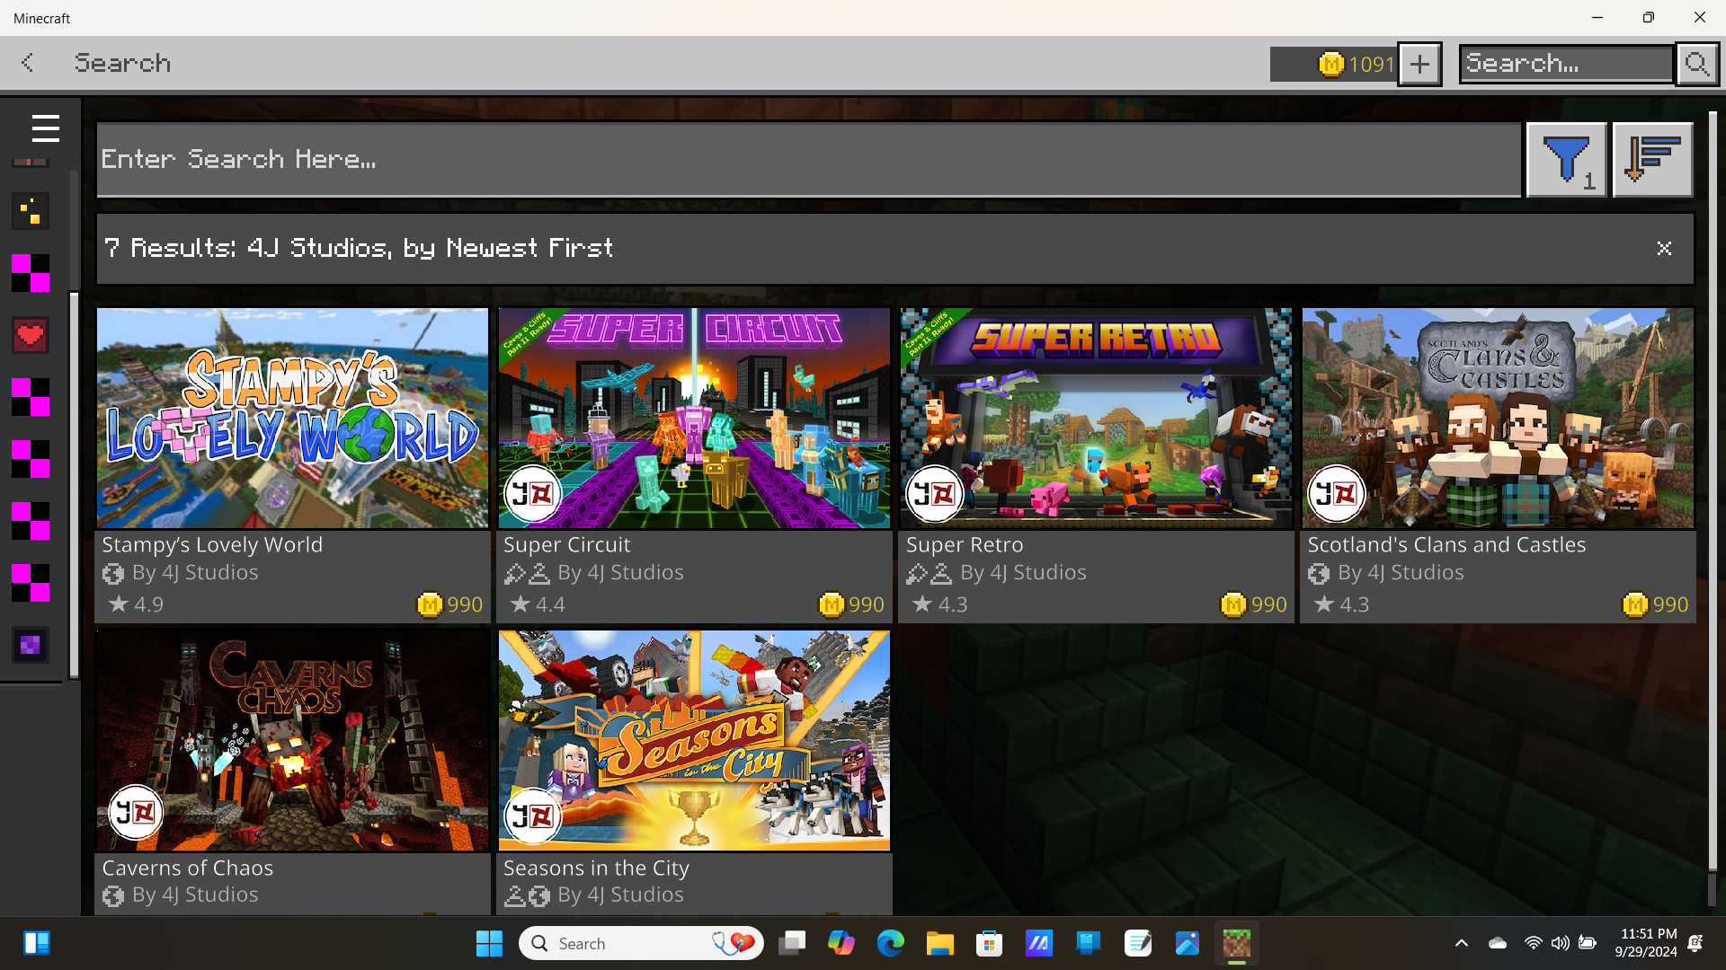Screen dimensions: 1726x970
Task: Select the purple block sidebar icon
Action: tap(30, 645)
